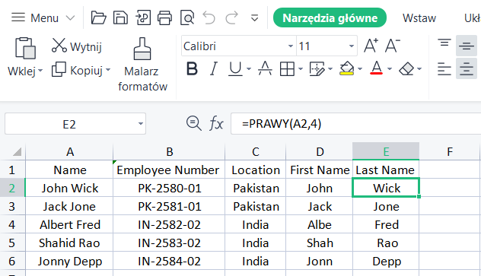This screenshot has width=481, height=276.
Task: Click cell IN-2583-02
Action: point(169,243)
